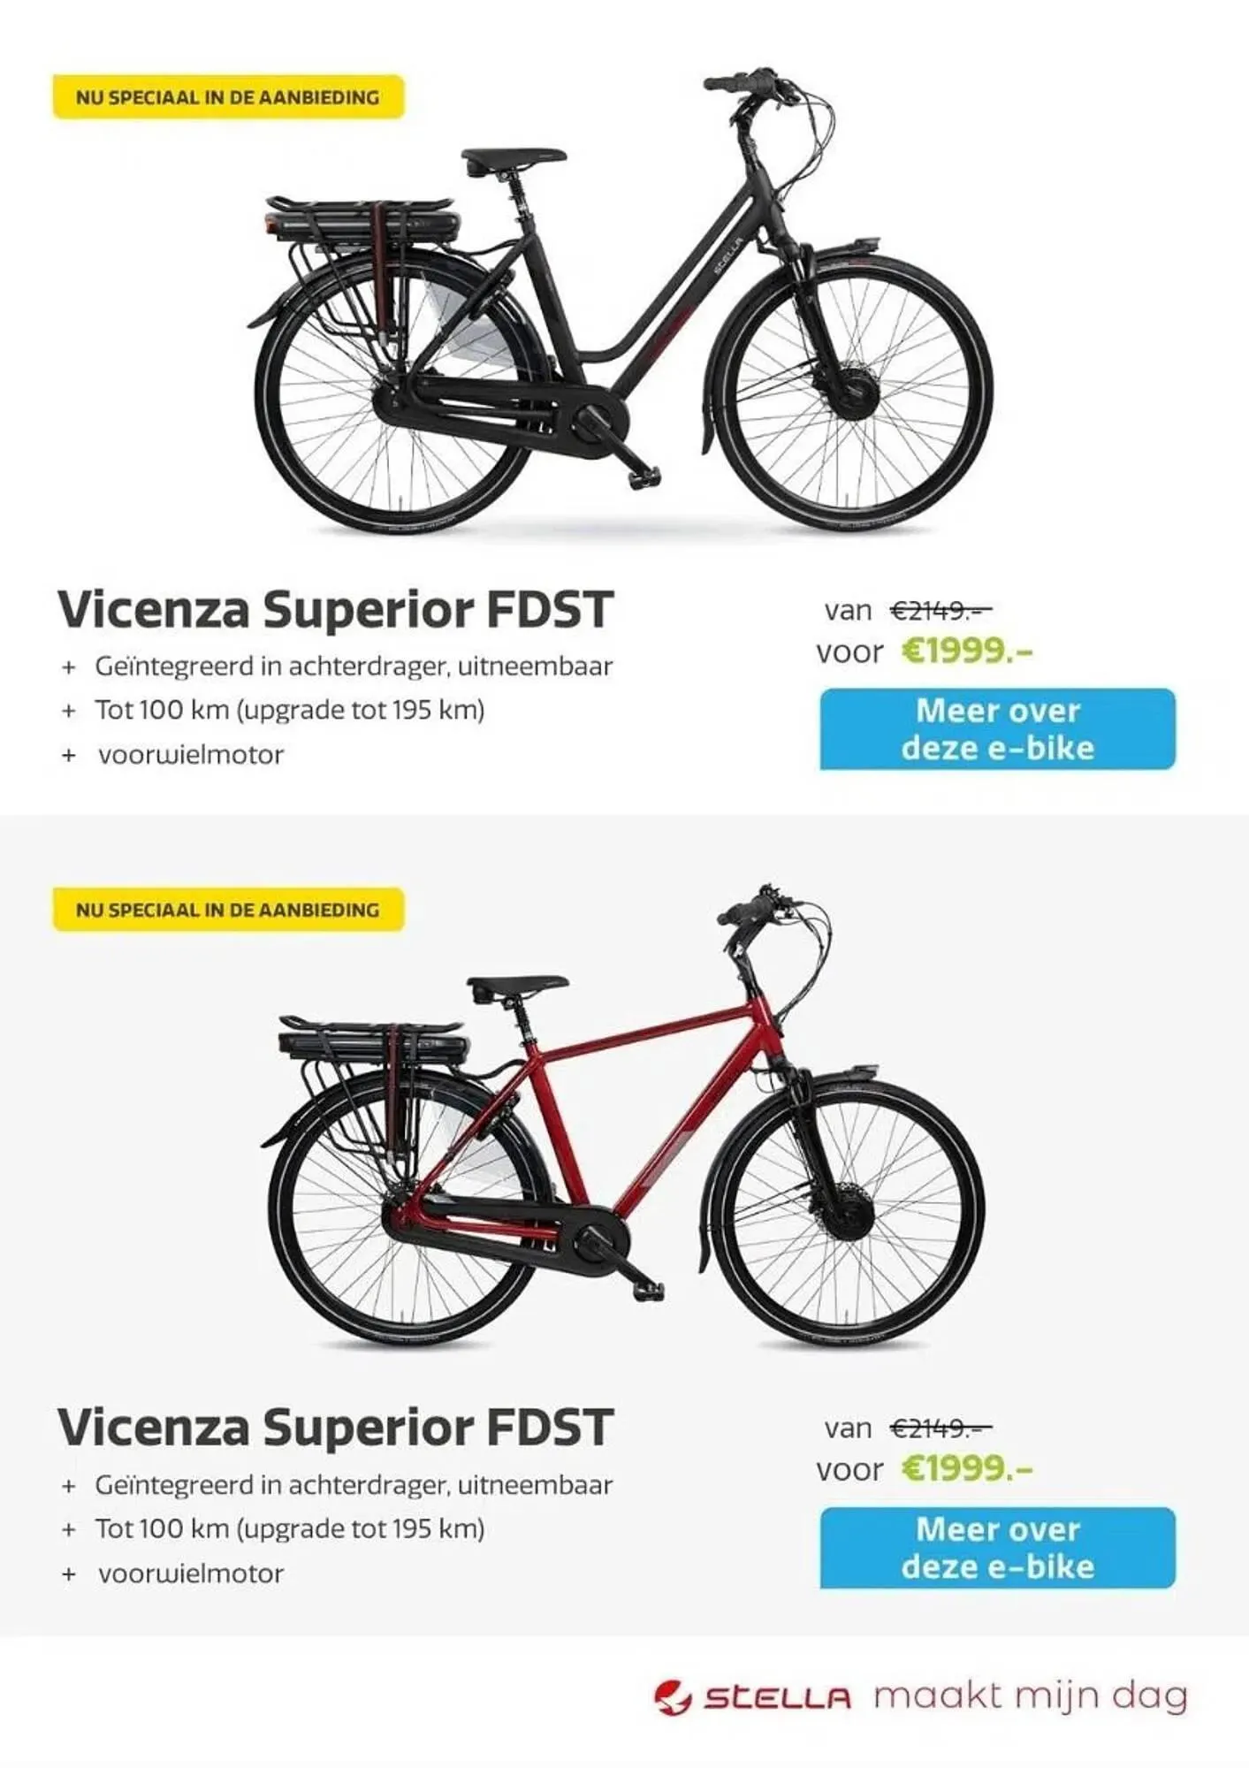Click the struck-through €2149 price in lower section
The width and height of the screenshot is (1249, 1768).
click(x=941, y=1428)
